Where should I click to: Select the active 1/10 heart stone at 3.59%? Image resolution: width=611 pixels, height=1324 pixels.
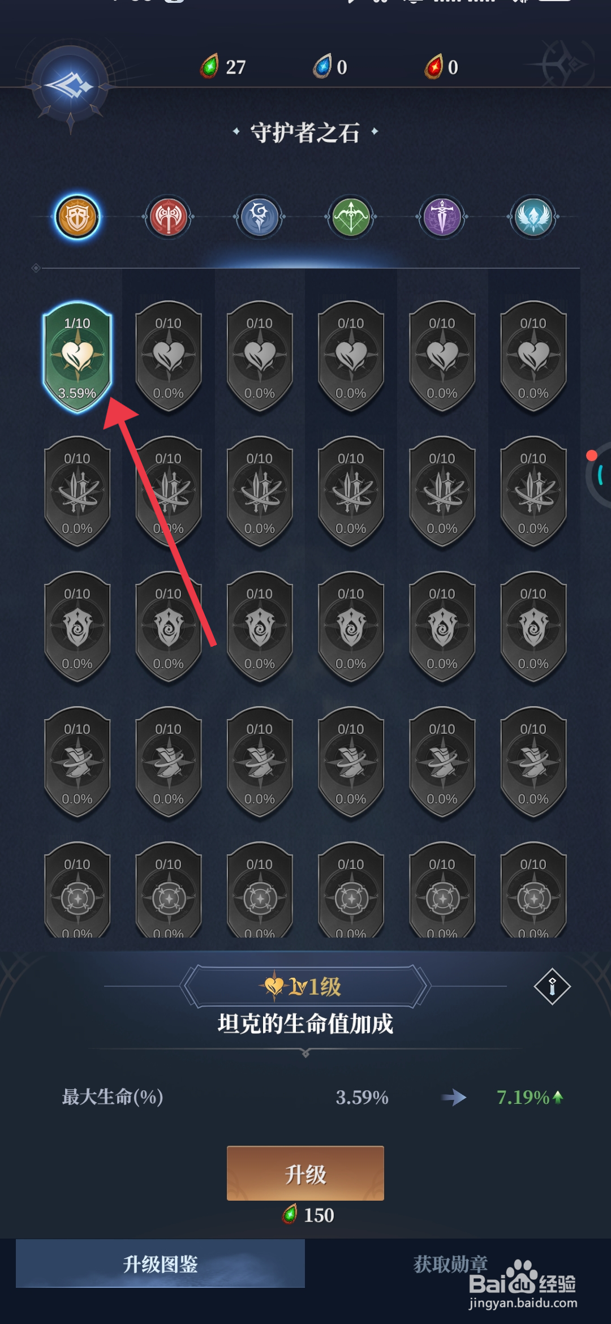78,357
